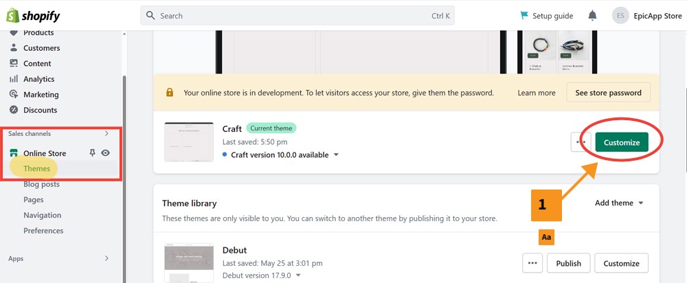687x283 pixels.
Task: Click the Shopify logo
Action: coord(33,16)
